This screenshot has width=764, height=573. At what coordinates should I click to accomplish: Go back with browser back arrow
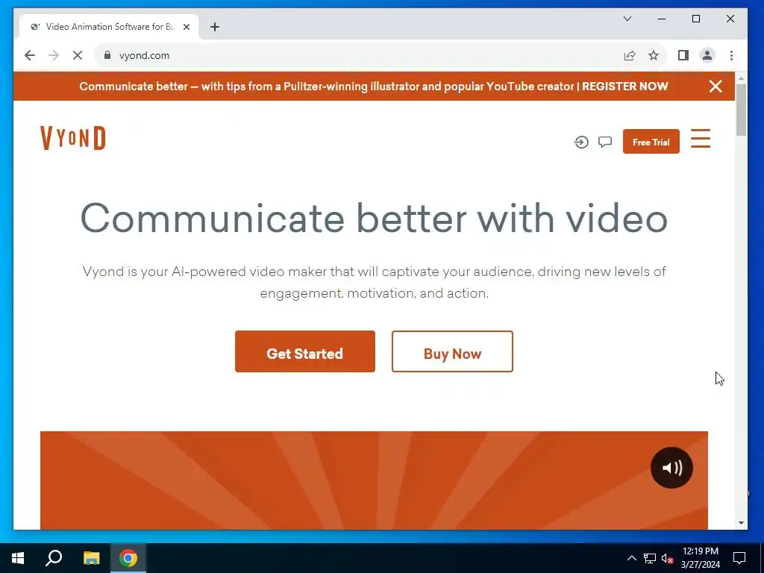coord(30,55)
